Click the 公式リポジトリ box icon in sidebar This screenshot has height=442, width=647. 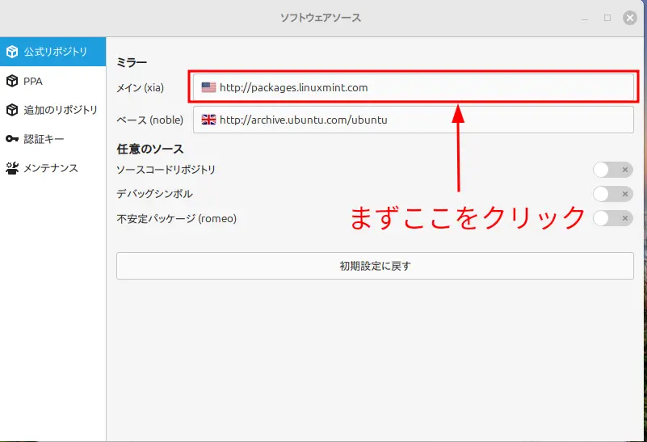point(12,52)
